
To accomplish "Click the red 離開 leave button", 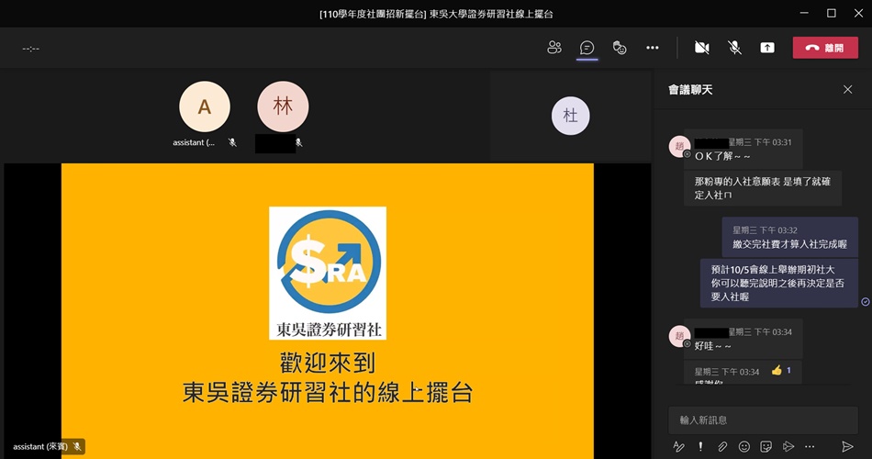I will [825, 48].
